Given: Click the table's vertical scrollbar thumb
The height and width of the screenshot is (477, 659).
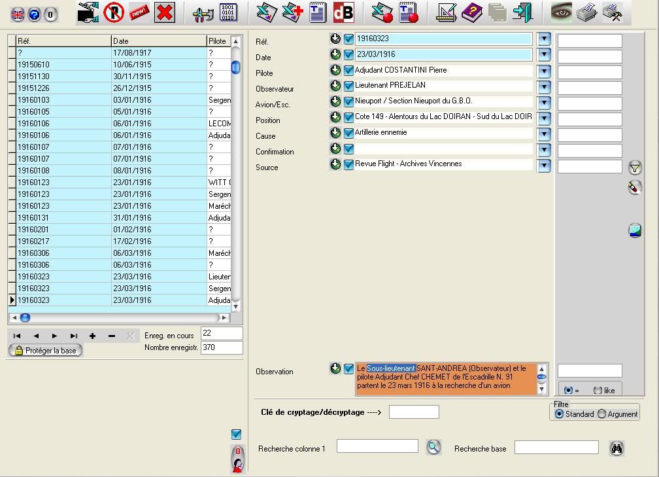Looking at the screenshot, I should [x=236, y=67].
